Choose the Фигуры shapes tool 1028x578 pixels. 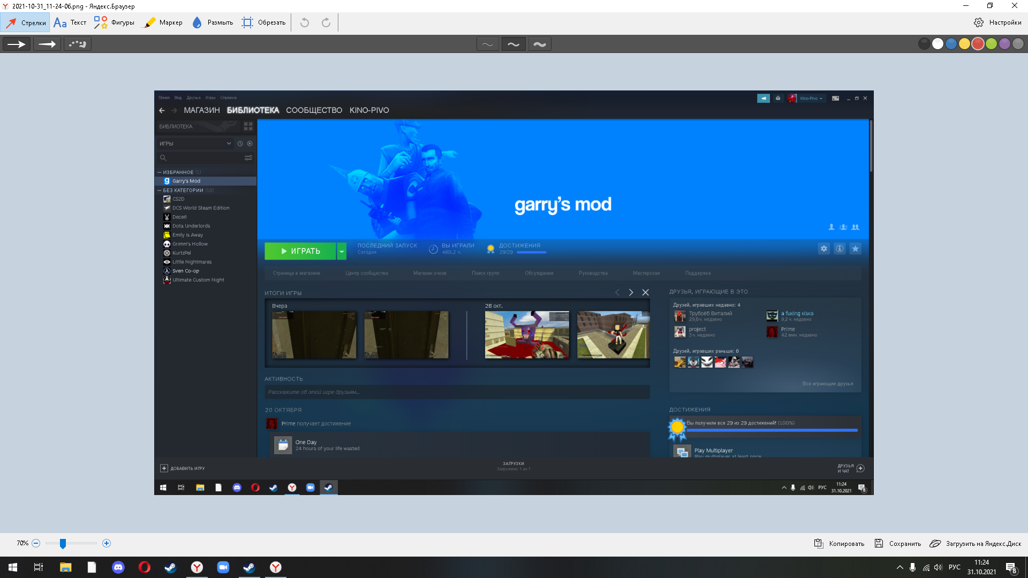click(114, 22)
